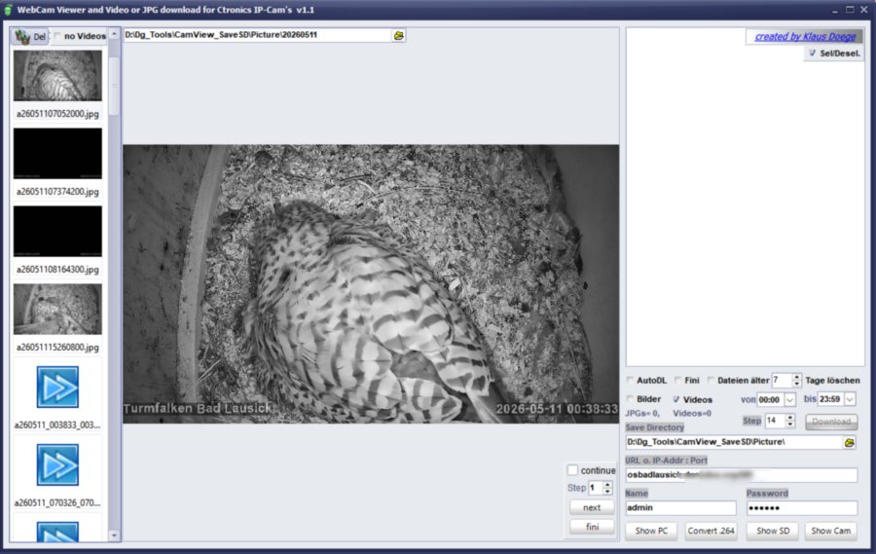Open the von 00:00 time dropdown
876x554 pixels.
pyautogui.click(x=790, y=400)
